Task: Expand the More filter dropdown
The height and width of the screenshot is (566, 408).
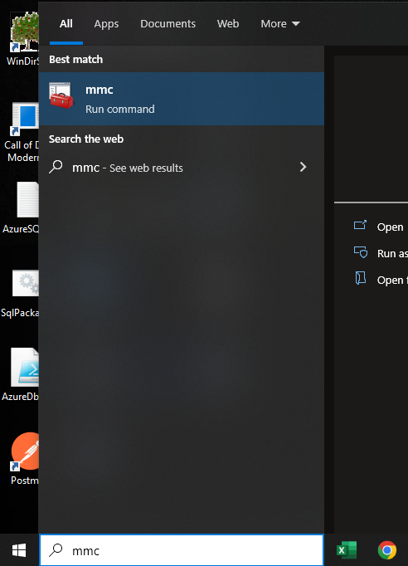Action: (x=280, y=24)
